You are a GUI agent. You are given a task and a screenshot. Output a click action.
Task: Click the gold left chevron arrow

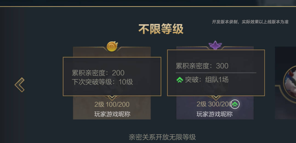20,85
